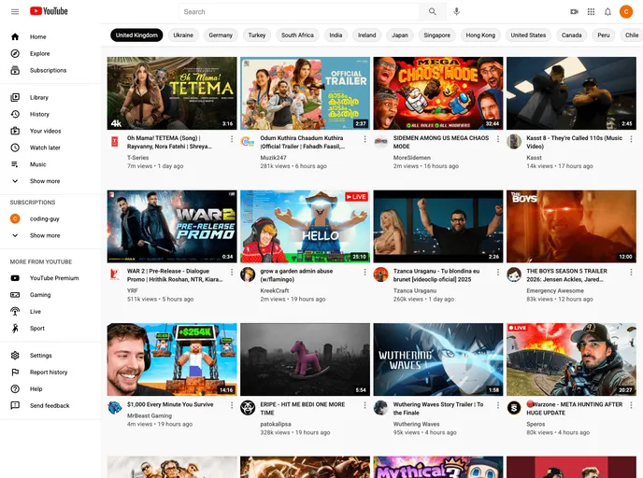The width and height of the screenshot is (643, 478).
Task: Open options menu for The Boys Season 5 trailer
Action: pyautogui.click(x=631, y=272)
